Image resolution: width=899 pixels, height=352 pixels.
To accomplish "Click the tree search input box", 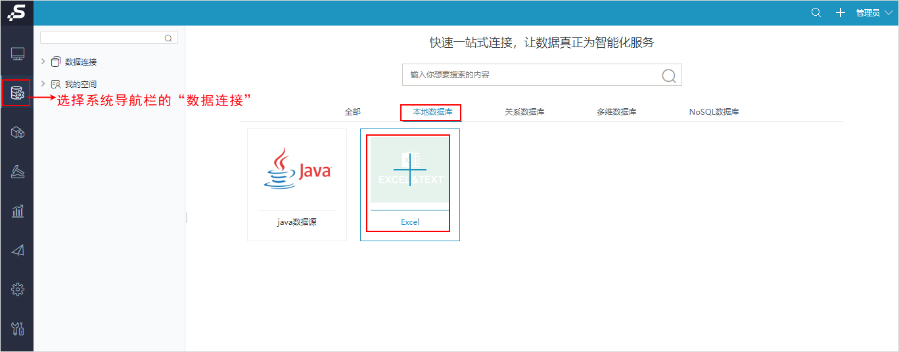I will coord(109,38).
